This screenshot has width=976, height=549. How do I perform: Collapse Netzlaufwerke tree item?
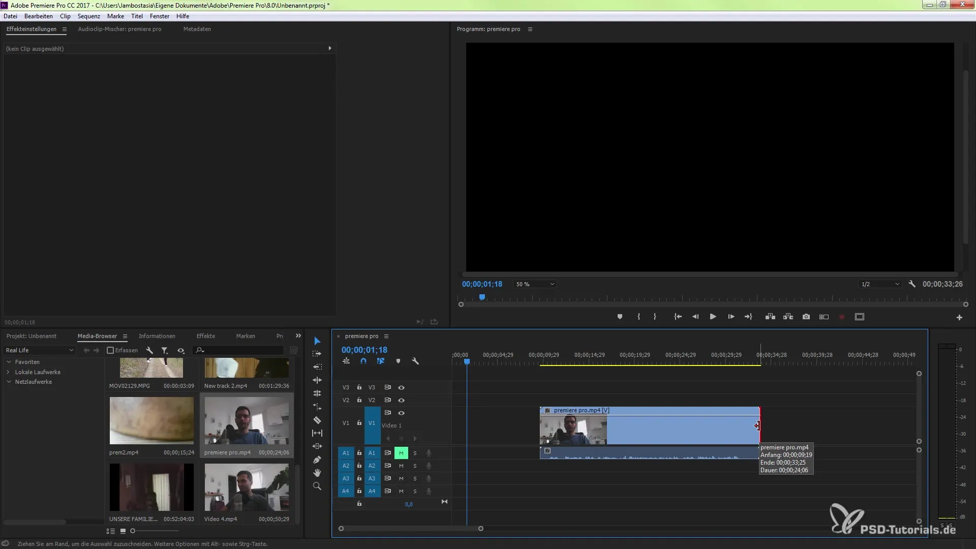click(x=9, y=382)
